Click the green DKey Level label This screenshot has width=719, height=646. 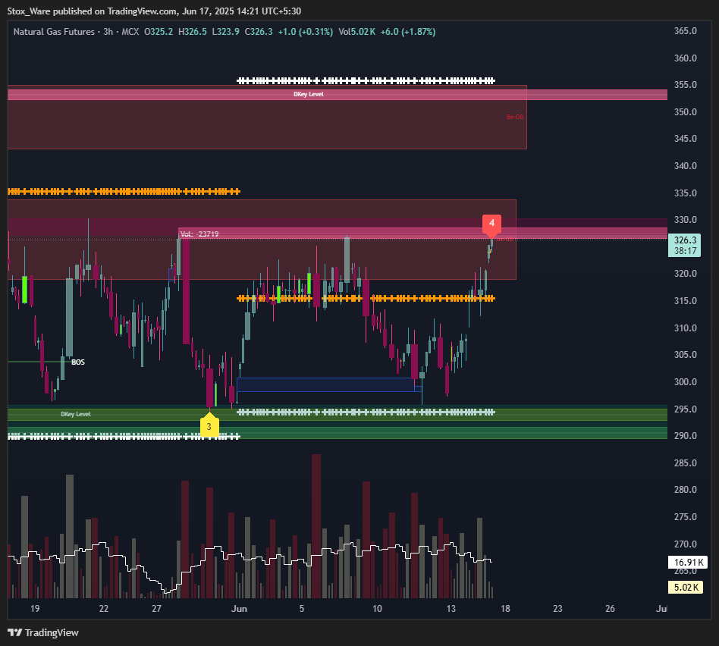(76, 414)
